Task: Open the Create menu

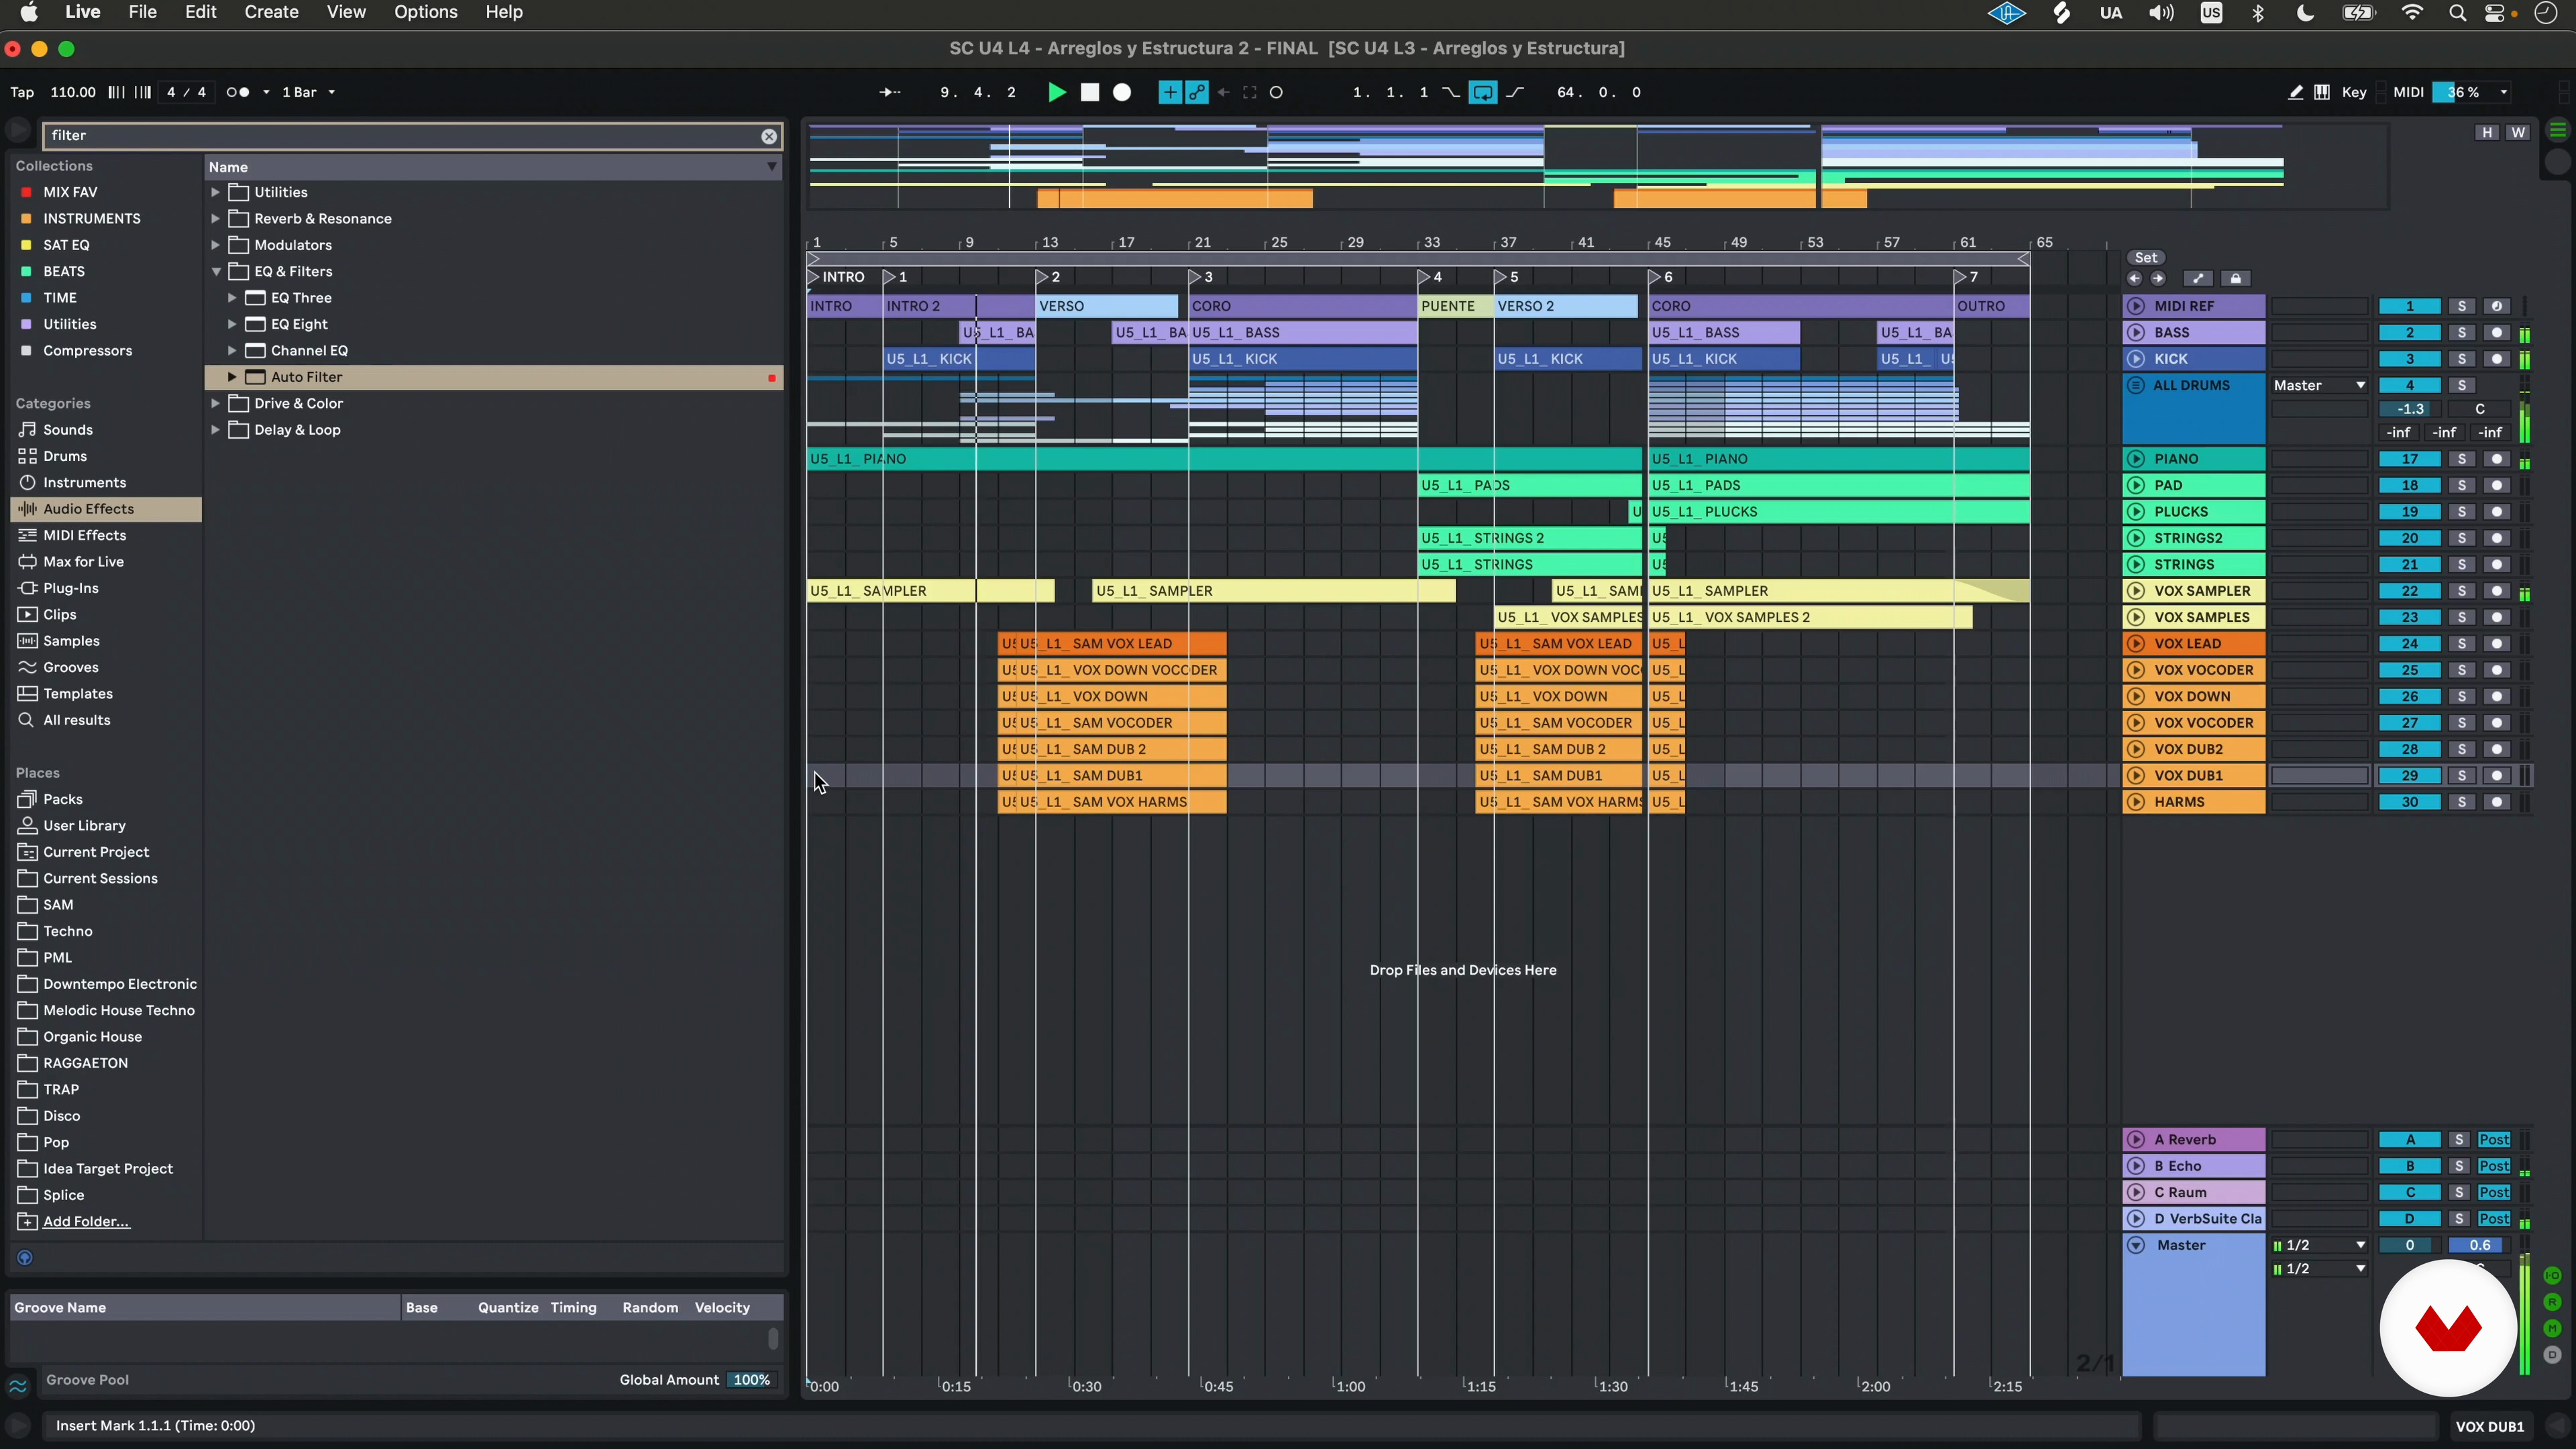Action: tap(271, 12)
